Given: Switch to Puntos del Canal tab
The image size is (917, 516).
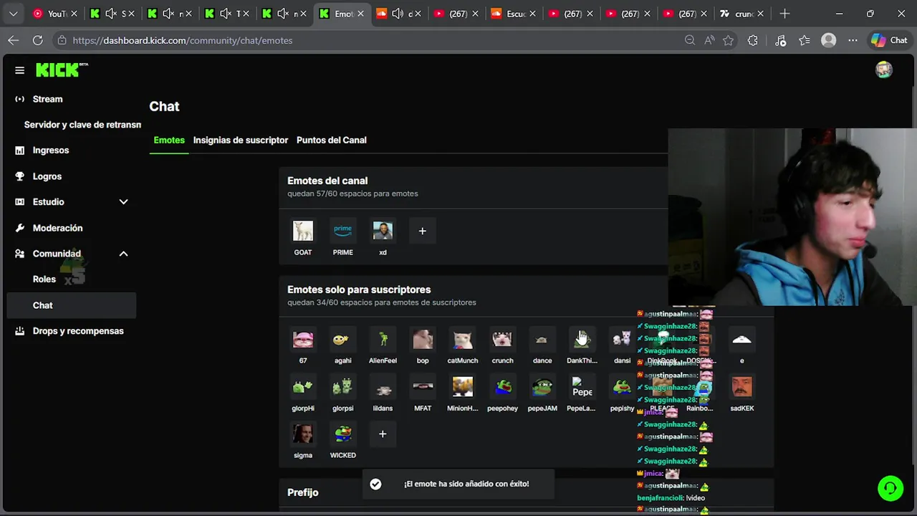Looking at the screenshot, I should [x=332, y=140].
